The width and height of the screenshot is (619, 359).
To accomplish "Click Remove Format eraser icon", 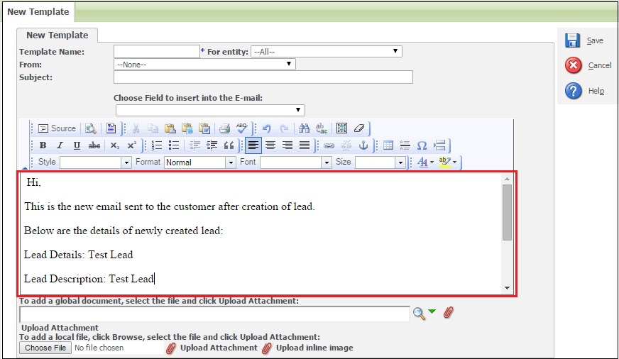I will [x=359, y=128].
